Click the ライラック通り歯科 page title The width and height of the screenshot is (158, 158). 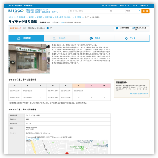(x=23, y=22)
